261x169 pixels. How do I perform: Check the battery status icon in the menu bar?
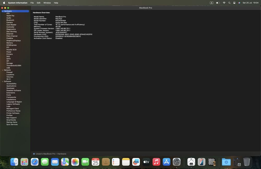click(x=218, y=3)
